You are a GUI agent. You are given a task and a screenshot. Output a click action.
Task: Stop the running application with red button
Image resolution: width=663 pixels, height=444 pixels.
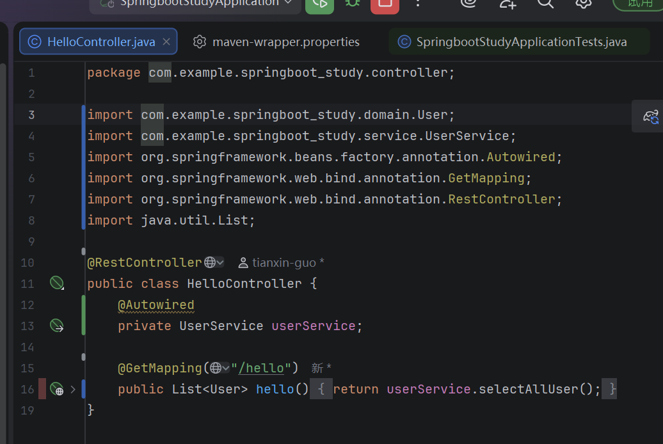[x=385, y=4]
